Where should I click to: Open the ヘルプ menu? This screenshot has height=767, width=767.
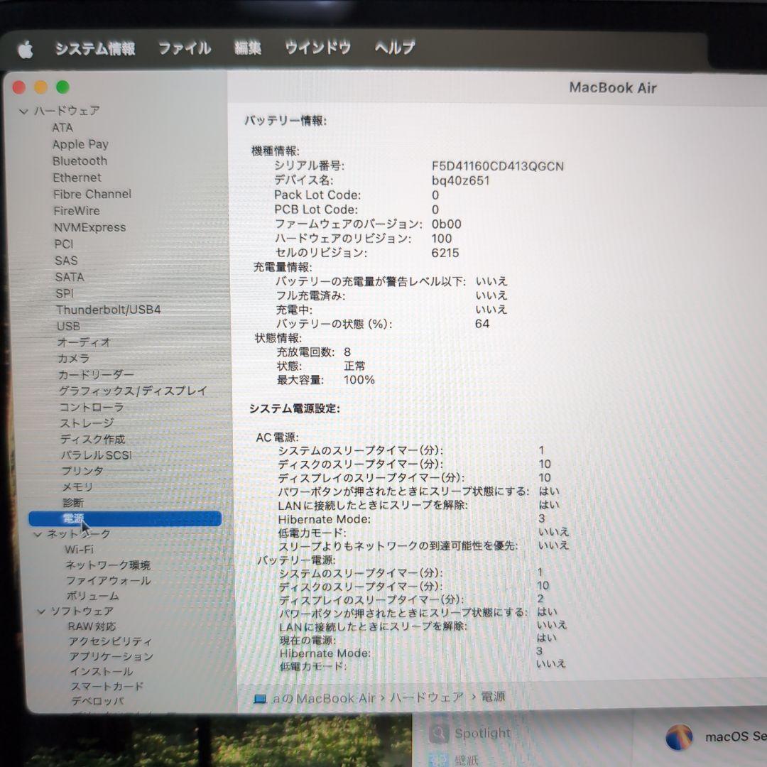coord(393,48)
